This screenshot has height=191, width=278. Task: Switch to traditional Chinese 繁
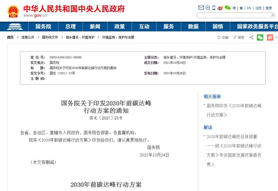point(241,8)
